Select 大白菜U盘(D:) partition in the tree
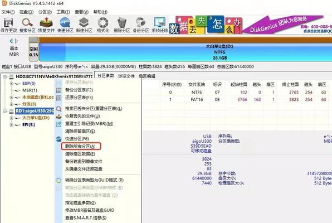The width and height of the screenshot is (332, 223). (36, 118)
